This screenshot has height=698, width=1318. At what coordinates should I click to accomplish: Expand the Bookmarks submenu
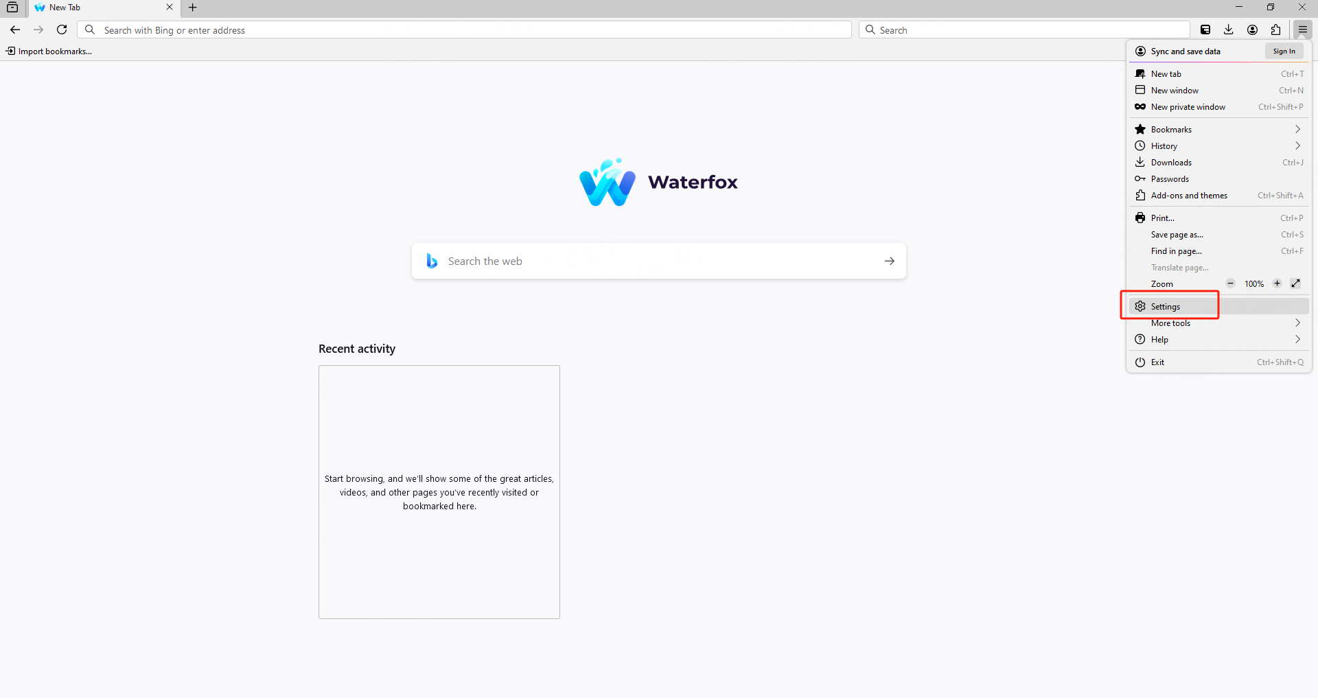pyautogui.click(x=1219, y=129)
